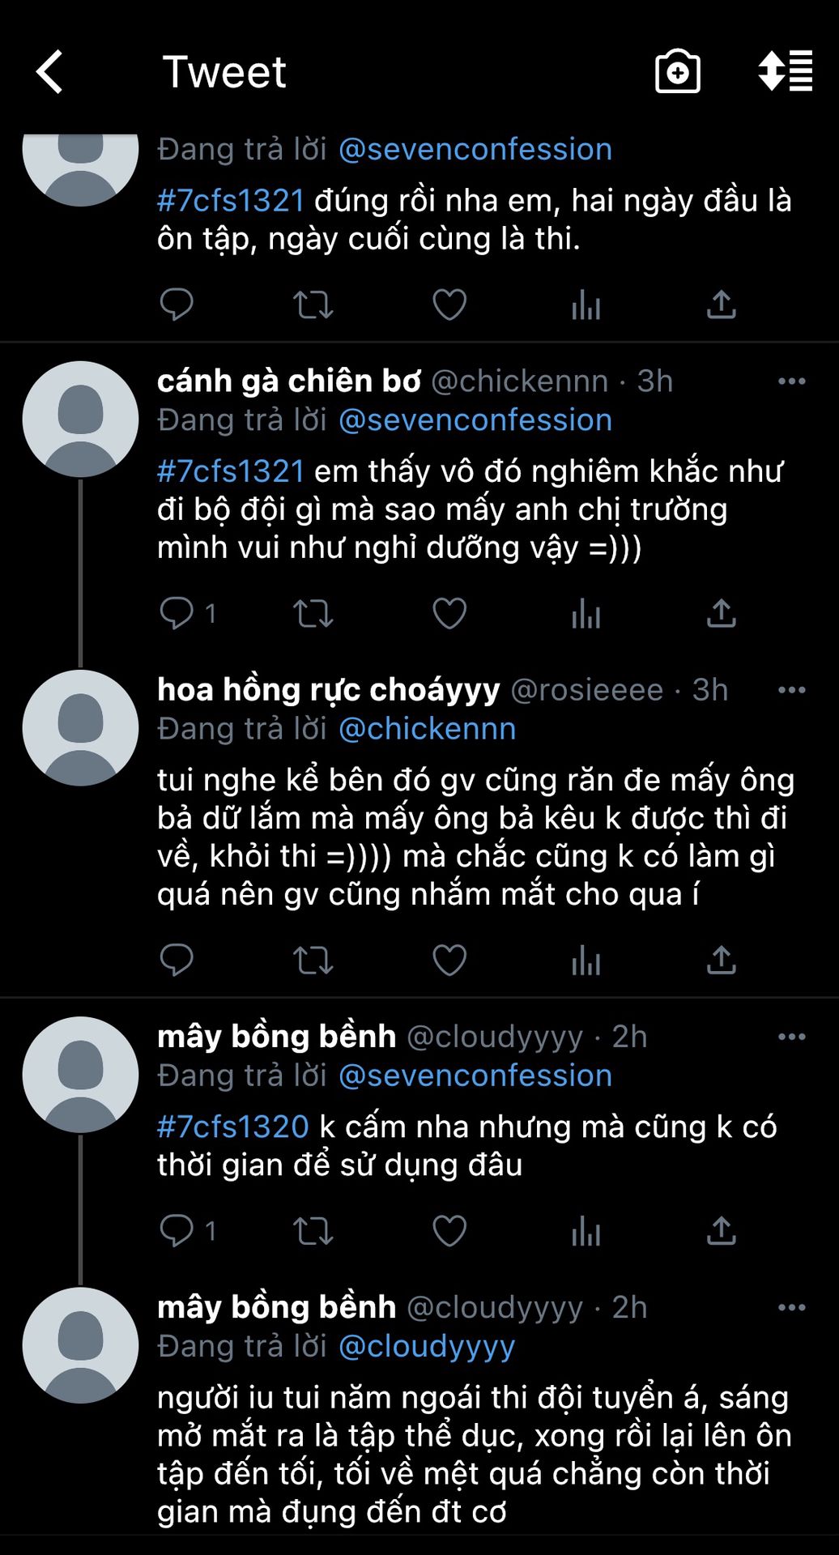Open the @cloudyyyy reply mention link

(x=427, y=1346)
